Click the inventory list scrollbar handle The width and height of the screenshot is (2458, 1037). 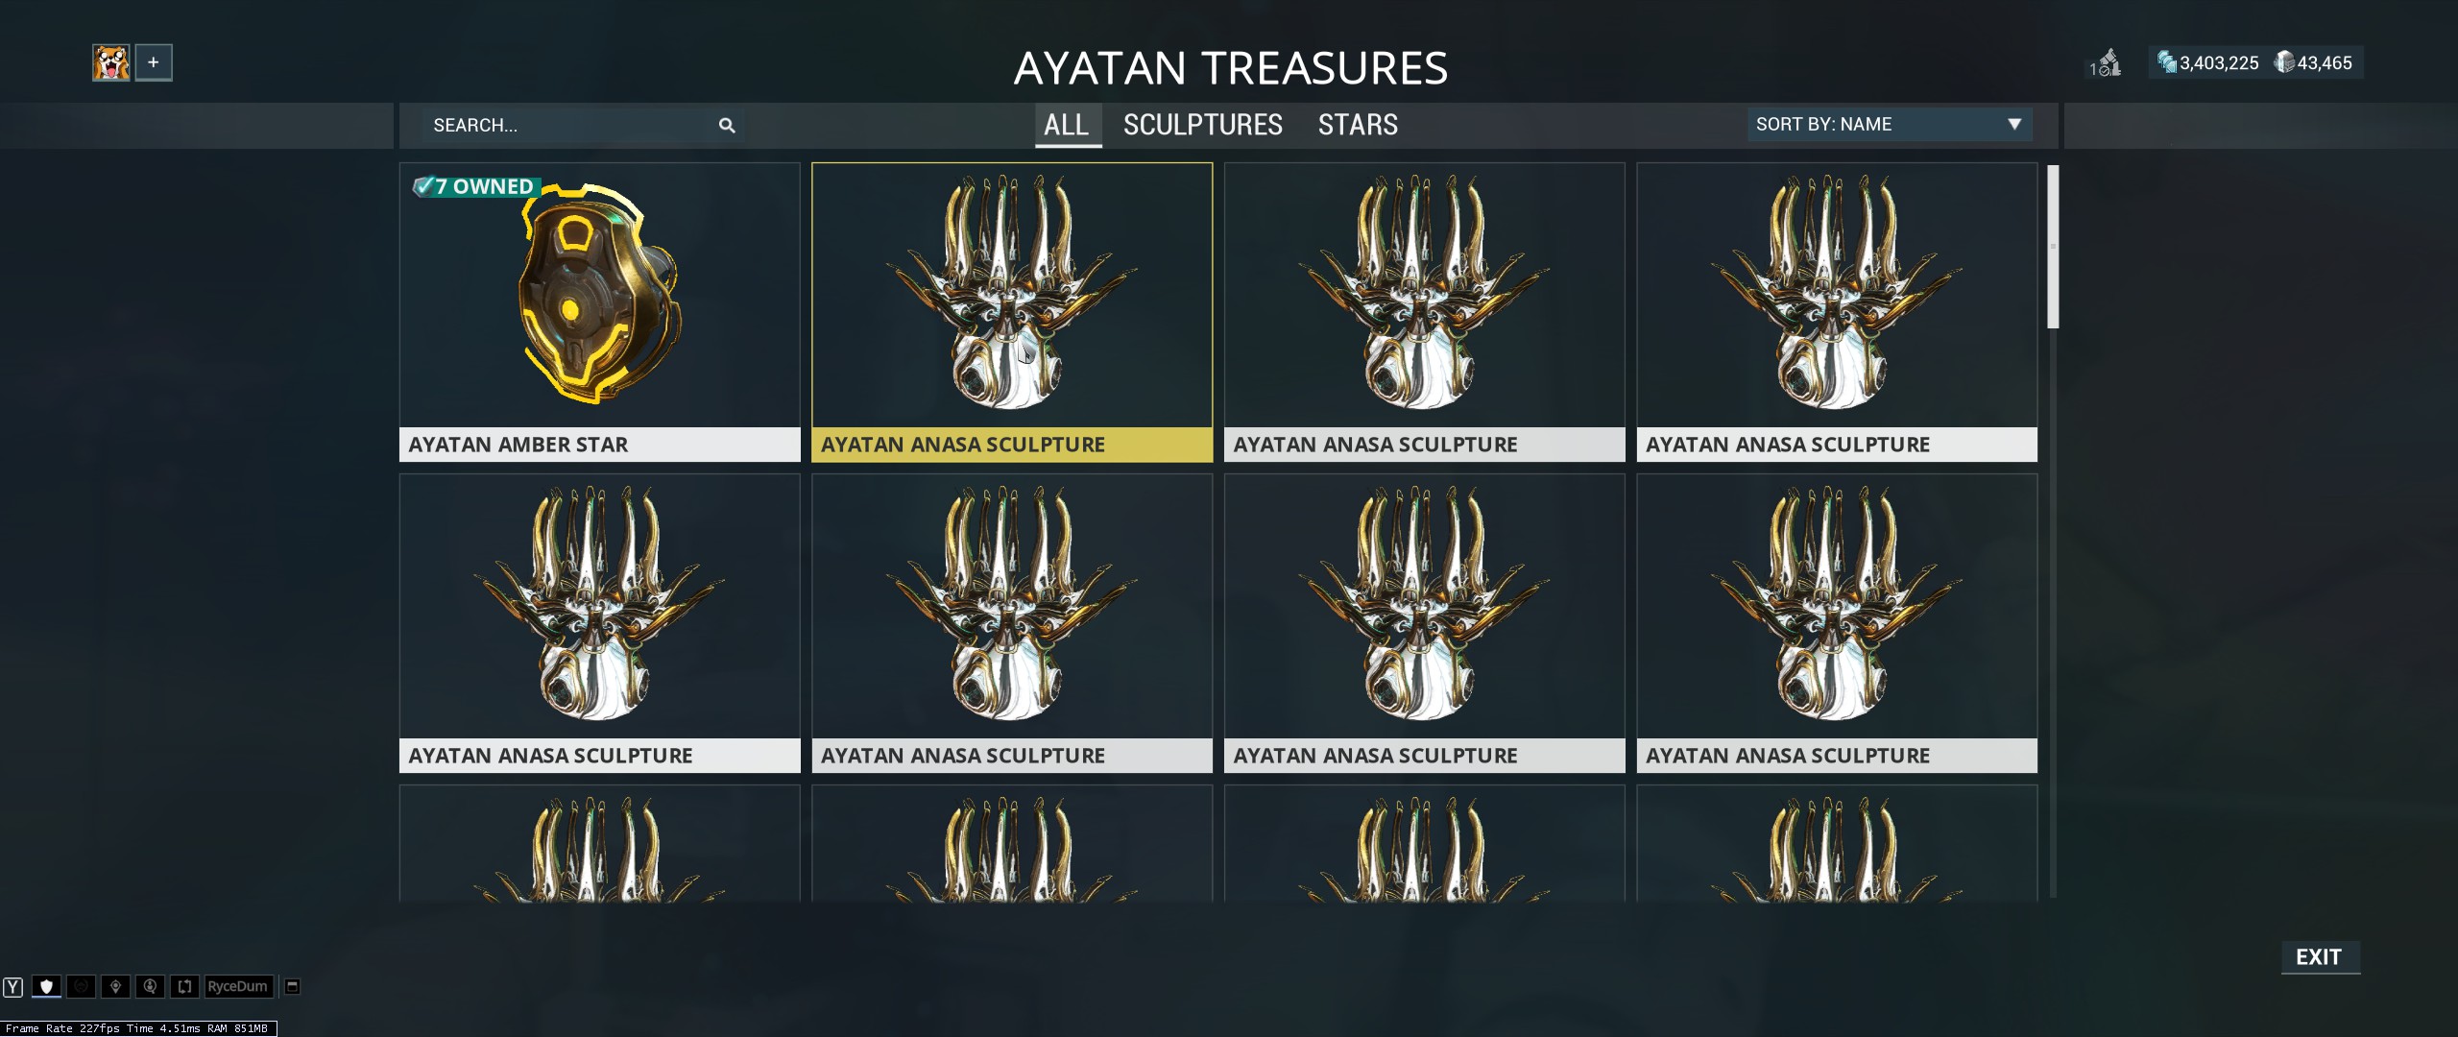click(2053, 247)
